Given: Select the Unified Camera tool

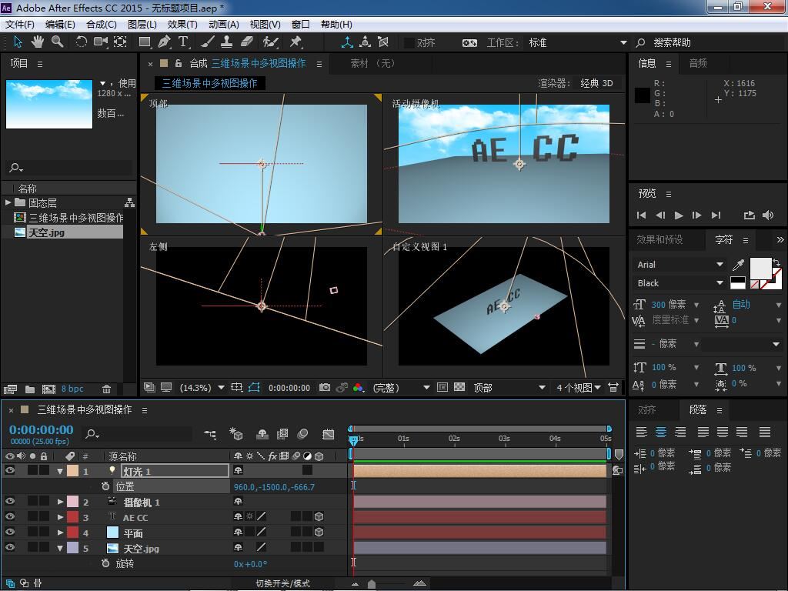Looking at the screenshot, I should pos(101,42).
